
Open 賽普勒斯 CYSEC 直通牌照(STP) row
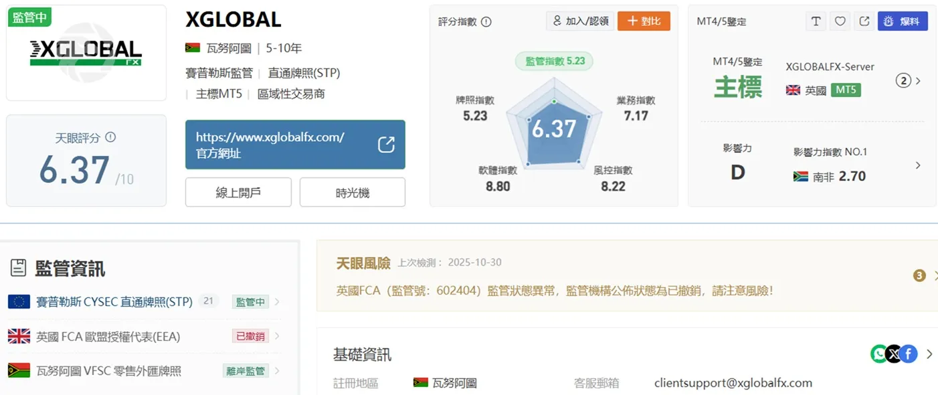click(x=144, y=302)
